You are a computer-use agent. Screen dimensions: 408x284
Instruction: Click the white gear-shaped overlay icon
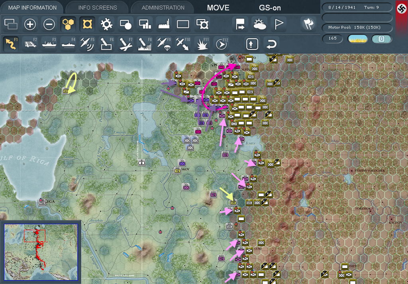[x=106, y=24]
